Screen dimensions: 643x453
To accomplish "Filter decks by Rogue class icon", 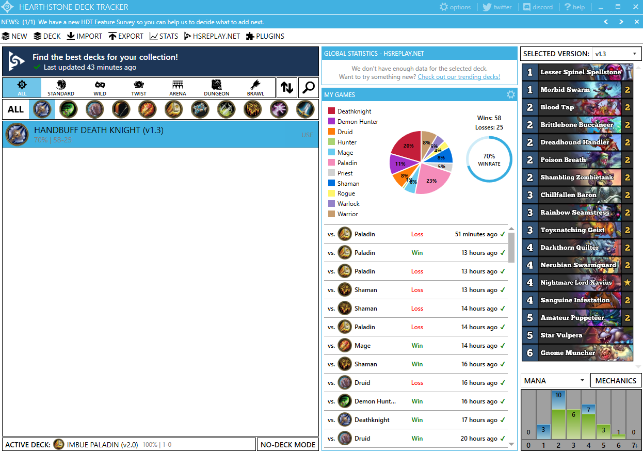I will point(226,109).
